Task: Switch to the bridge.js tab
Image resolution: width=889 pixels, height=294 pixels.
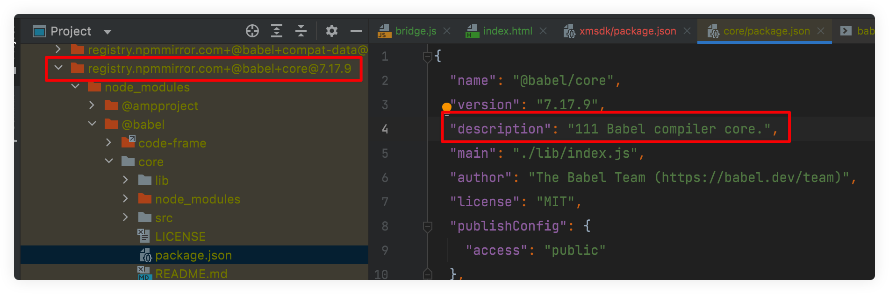Action: pyautogui.click(x=416, y=31)
